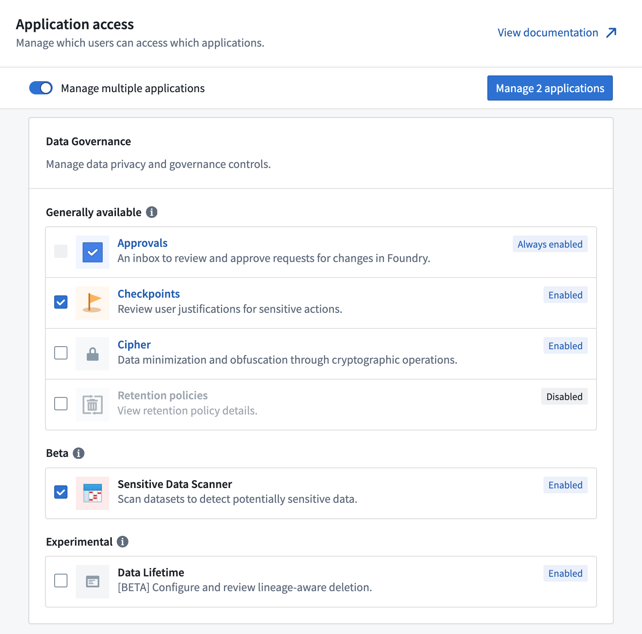Viewport: 642px width, 634px height.
Task: Click the Sensitive Data Scanner icon
Action: click(92, 493)
